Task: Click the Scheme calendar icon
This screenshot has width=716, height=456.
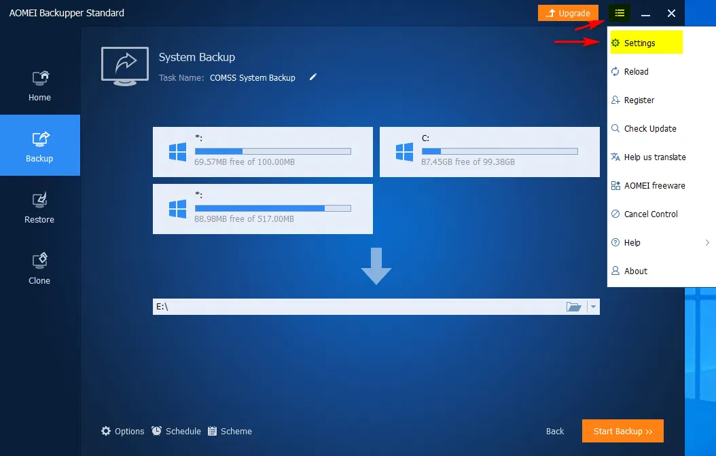Action: (213, 431)
